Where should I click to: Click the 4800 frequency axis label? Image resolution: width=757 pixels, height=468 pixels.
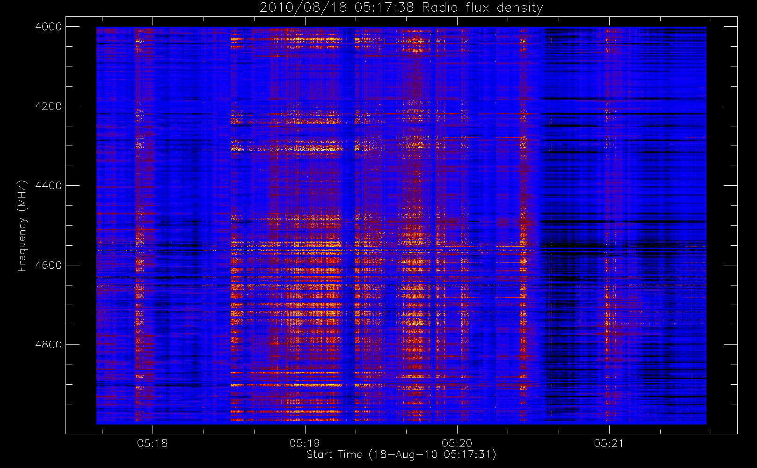point(49,345)
